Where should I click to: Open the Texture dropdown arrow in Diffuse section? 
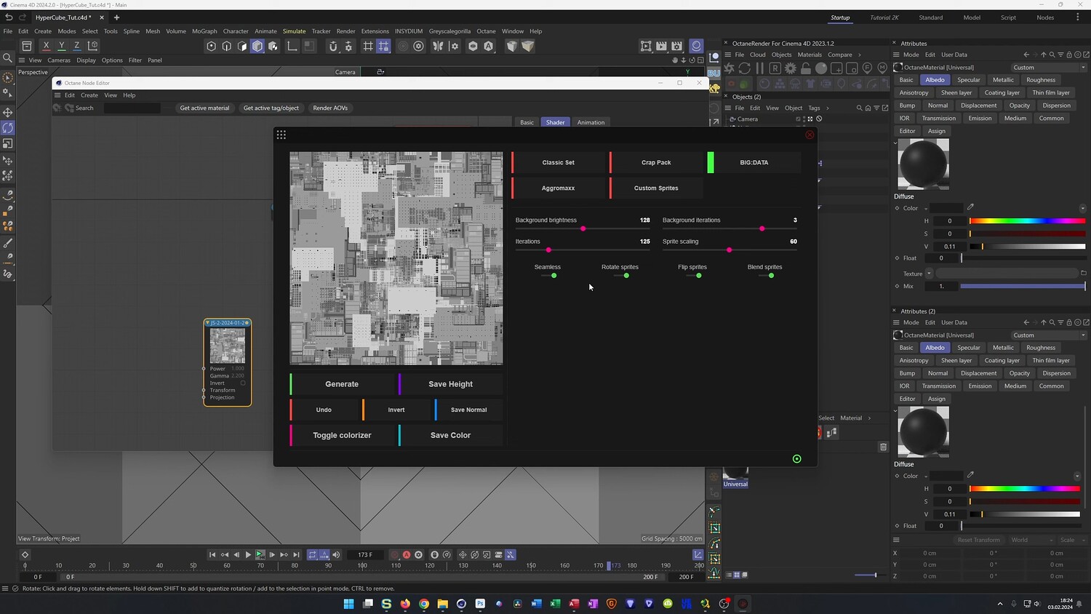click(x=929, y=274)
